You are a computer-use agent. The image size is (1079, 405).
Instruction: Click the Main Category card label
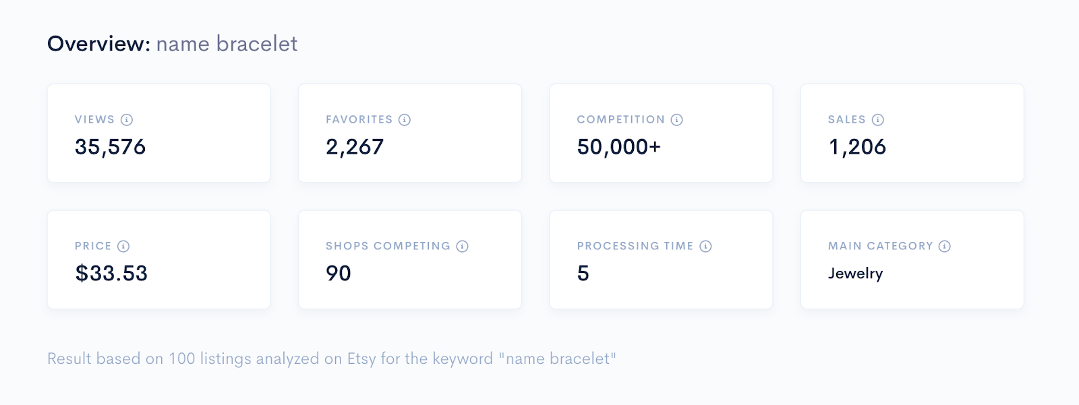[880, 246]
